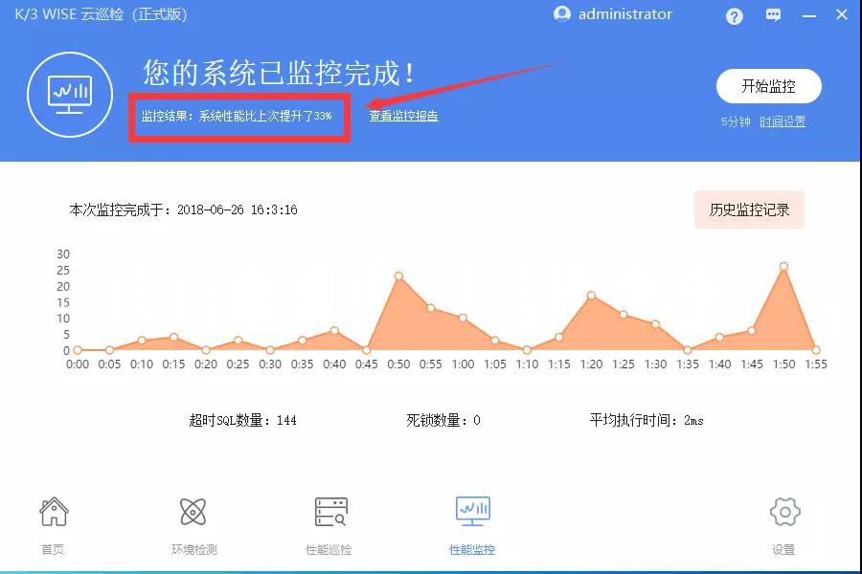Select the chart data point at 1:00

[x=463, y=318]
